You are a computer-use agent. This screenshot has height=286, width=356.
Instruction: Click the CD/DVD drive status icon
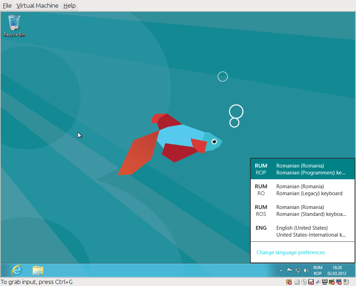click(x=304, y=282)
